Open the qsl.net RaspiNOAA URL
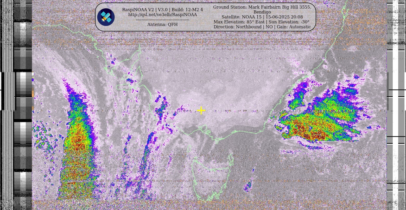 coord(162,15)
